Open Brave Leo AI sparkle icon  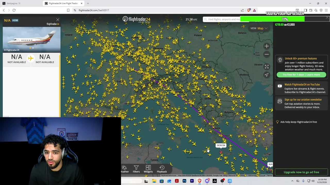[x=316, y=10]
